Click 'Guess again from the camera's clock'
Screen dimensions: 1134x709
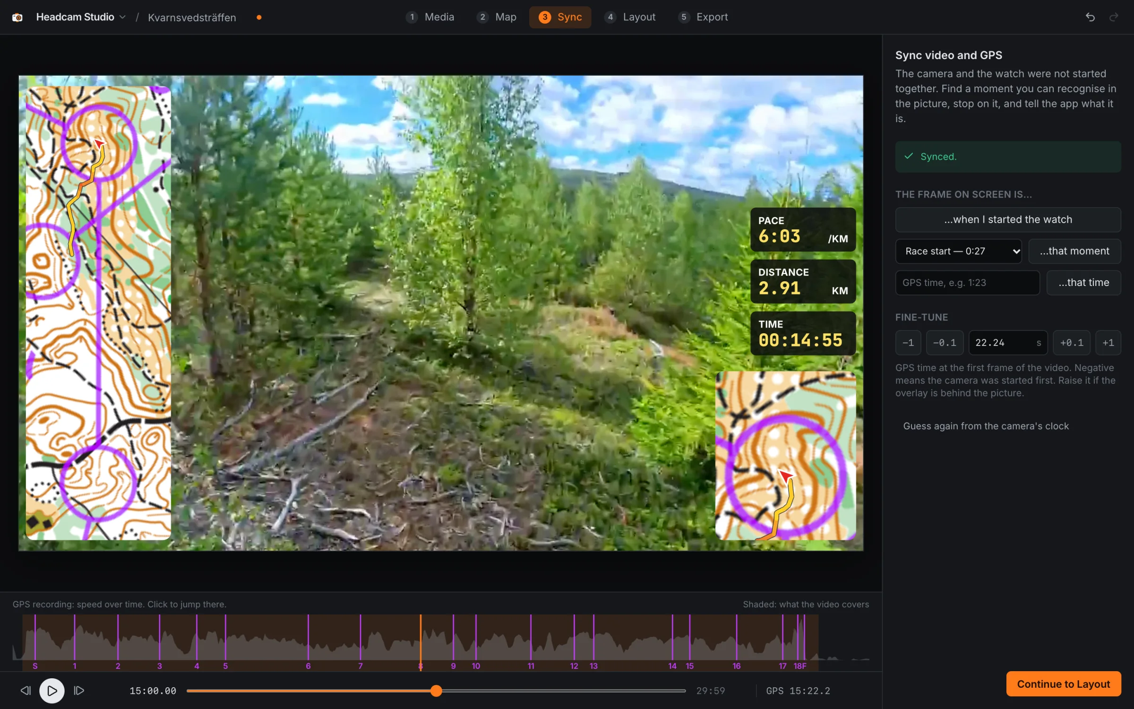[986, 426]
